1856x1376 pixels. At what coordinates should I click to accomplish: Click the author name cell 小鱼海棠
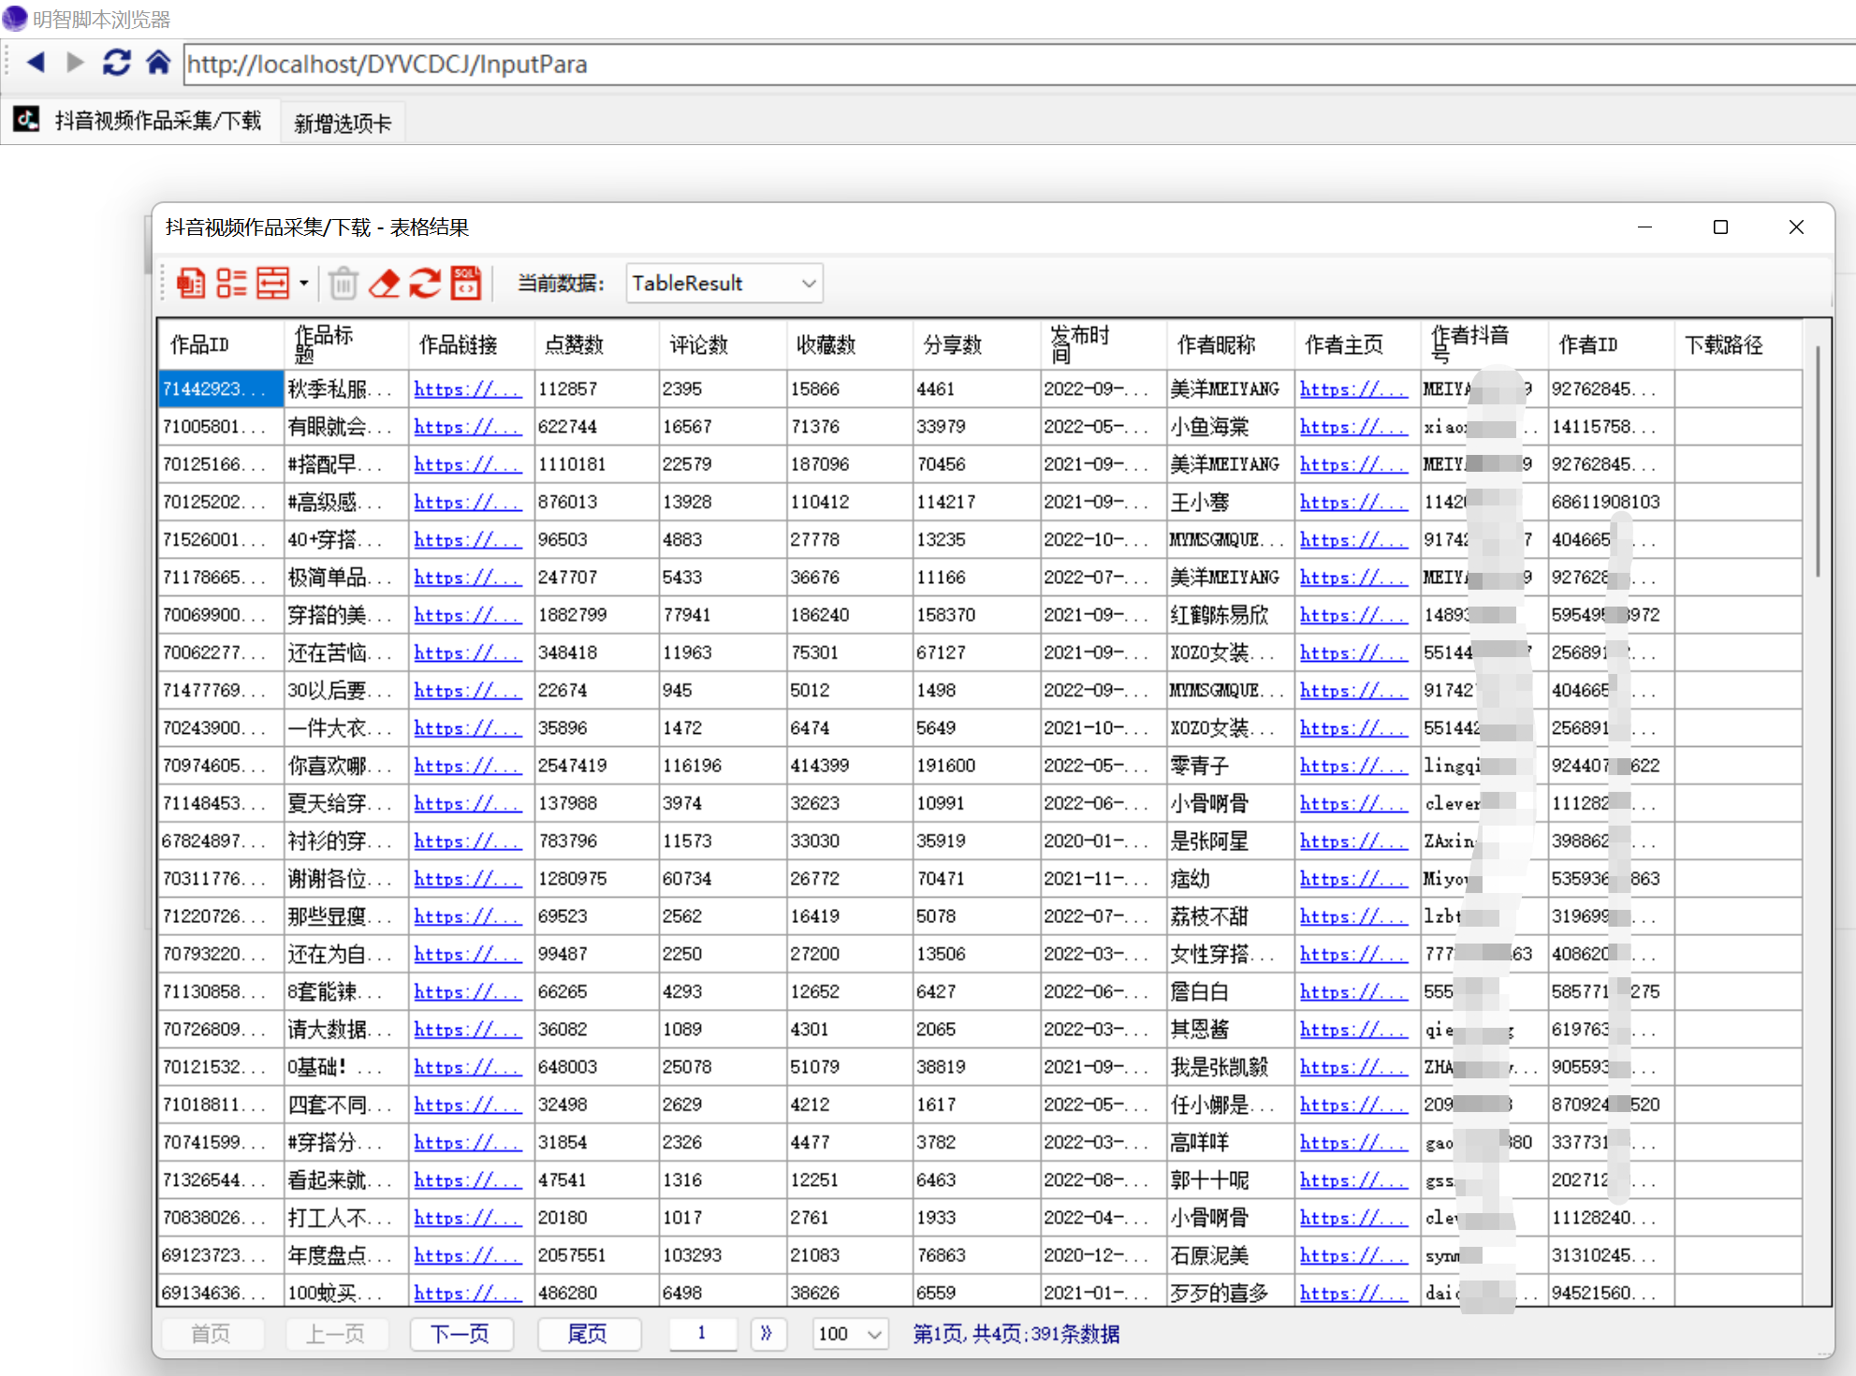pyautogui.click(x=1230, y=427)
